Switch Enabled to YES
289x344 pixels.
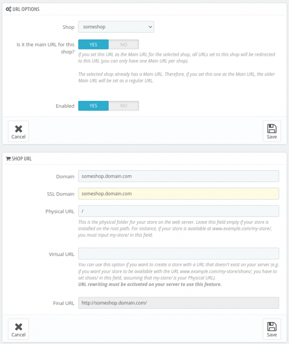click(x=94, y=106)
